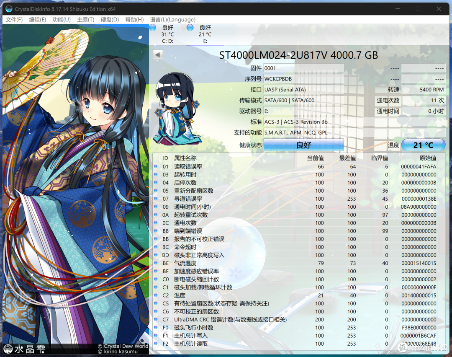Viewport: 452px width, 357px height.
Task: Click the firmware field 0001
Action: 303,68
